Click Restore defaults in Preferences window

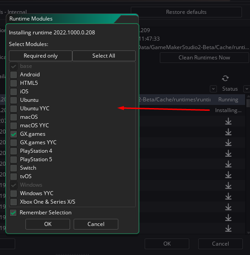coord(186,12)
